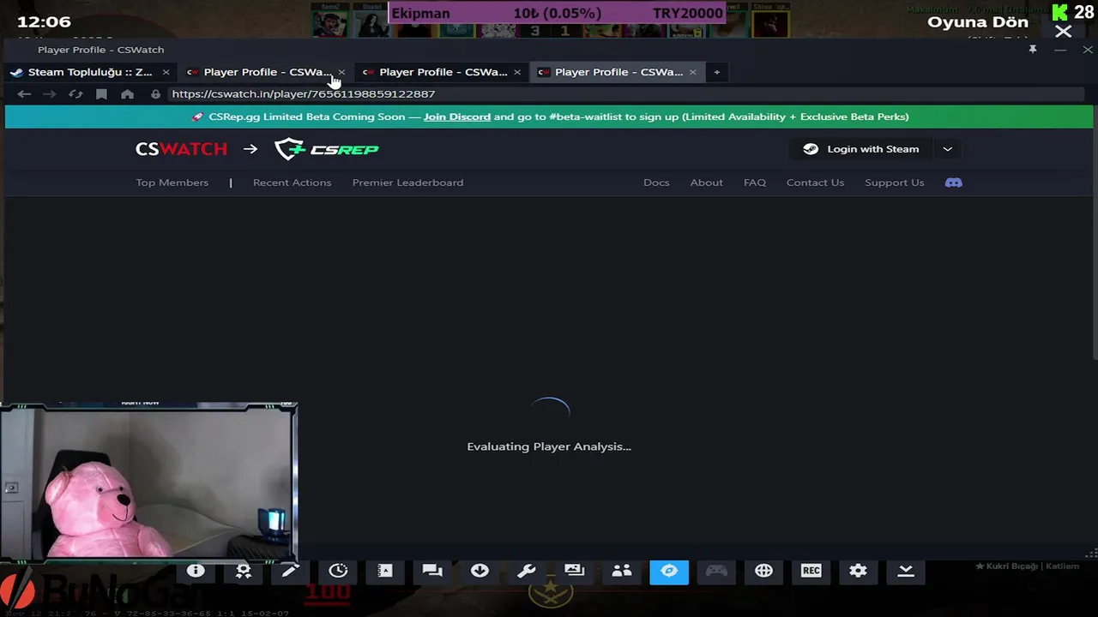
Task: Pin the overlay browser window
Action: pos(1033,50)
